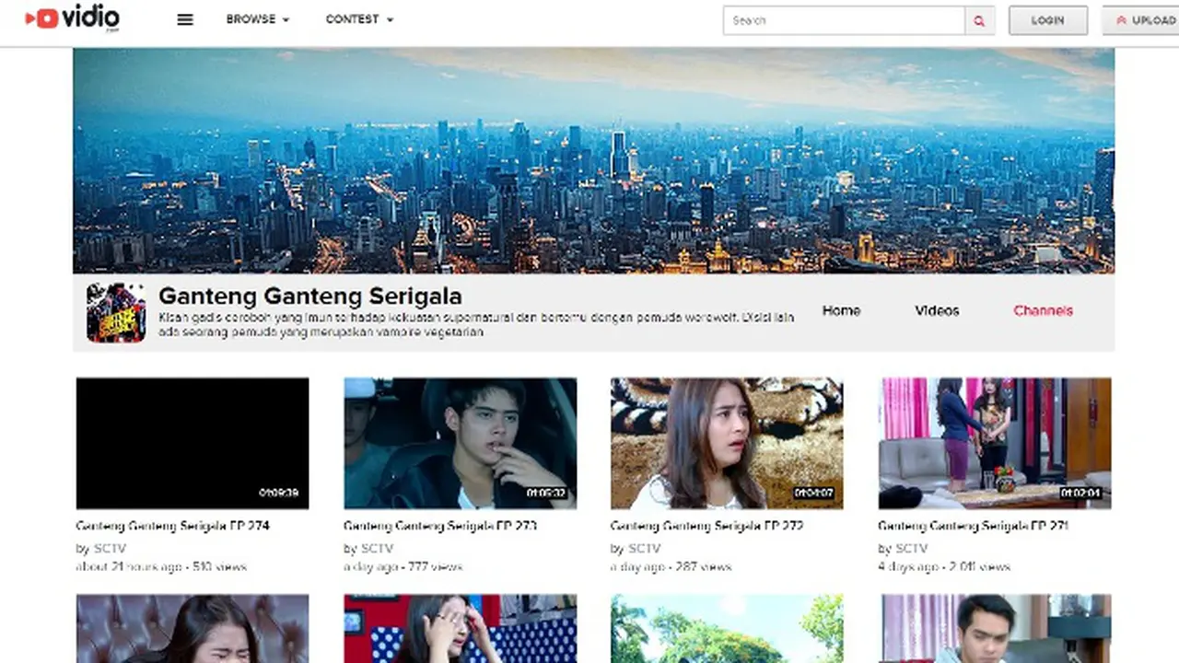
Task: Play the EP 274 video thumbnail
Action: [193, 443]
